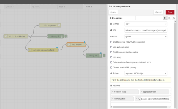
Task: Click the Edit http request node title
Action: tap(119, 6)
